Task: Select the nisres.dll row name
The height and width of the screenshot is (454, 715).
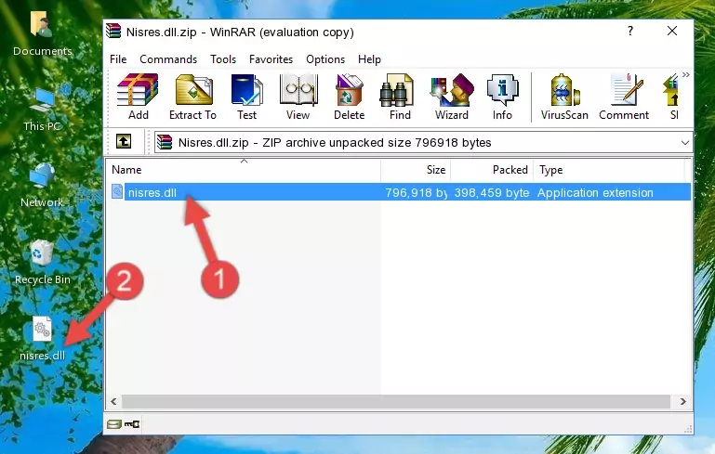Action: pos(152,192)
